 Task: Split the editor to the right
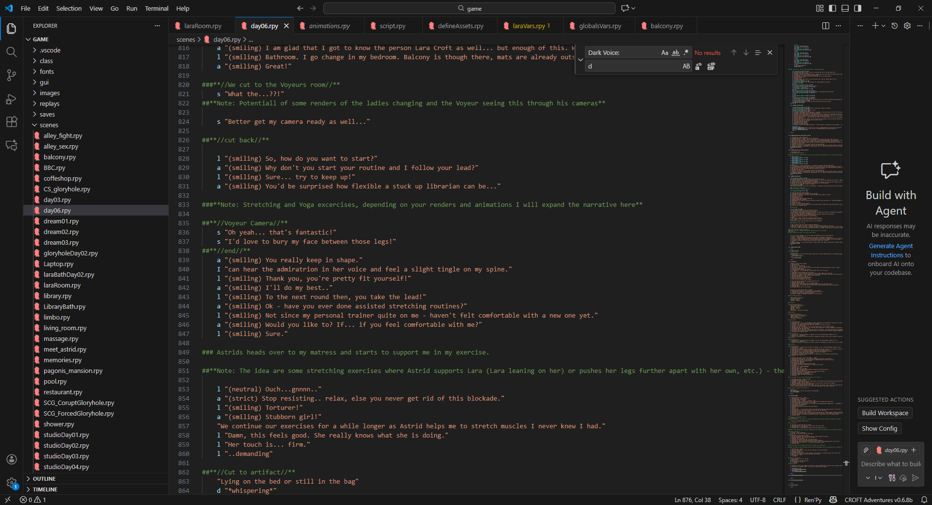pyautogui.click(x=826, y=26)
